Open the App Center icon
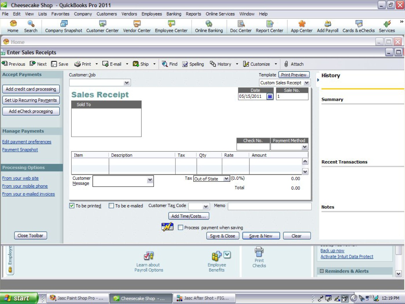The height and width of the screenshot is (304, 405). pos(302,26)
